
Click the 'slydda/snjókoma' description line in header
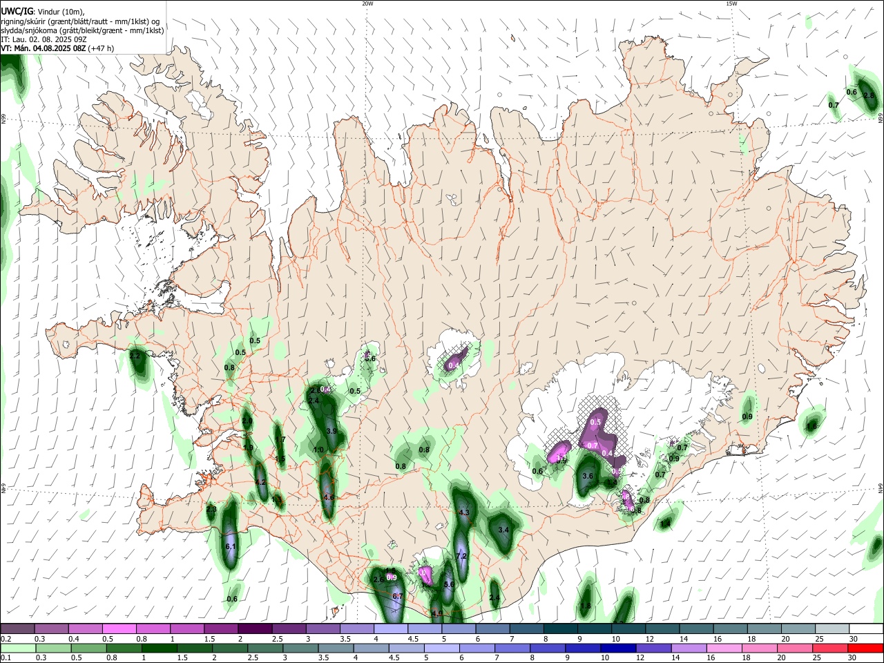(82, 30)
